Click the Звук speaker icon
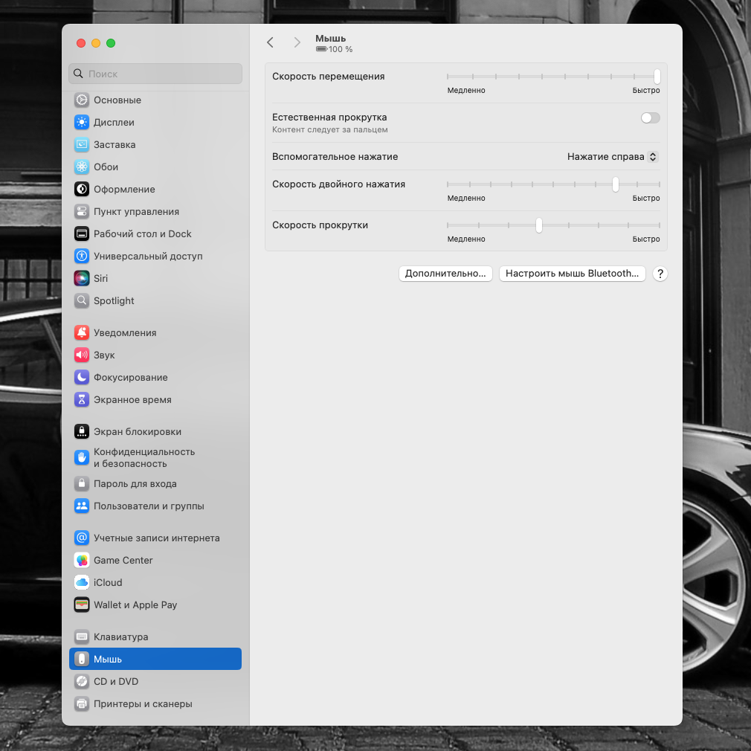 pos(82,355)
